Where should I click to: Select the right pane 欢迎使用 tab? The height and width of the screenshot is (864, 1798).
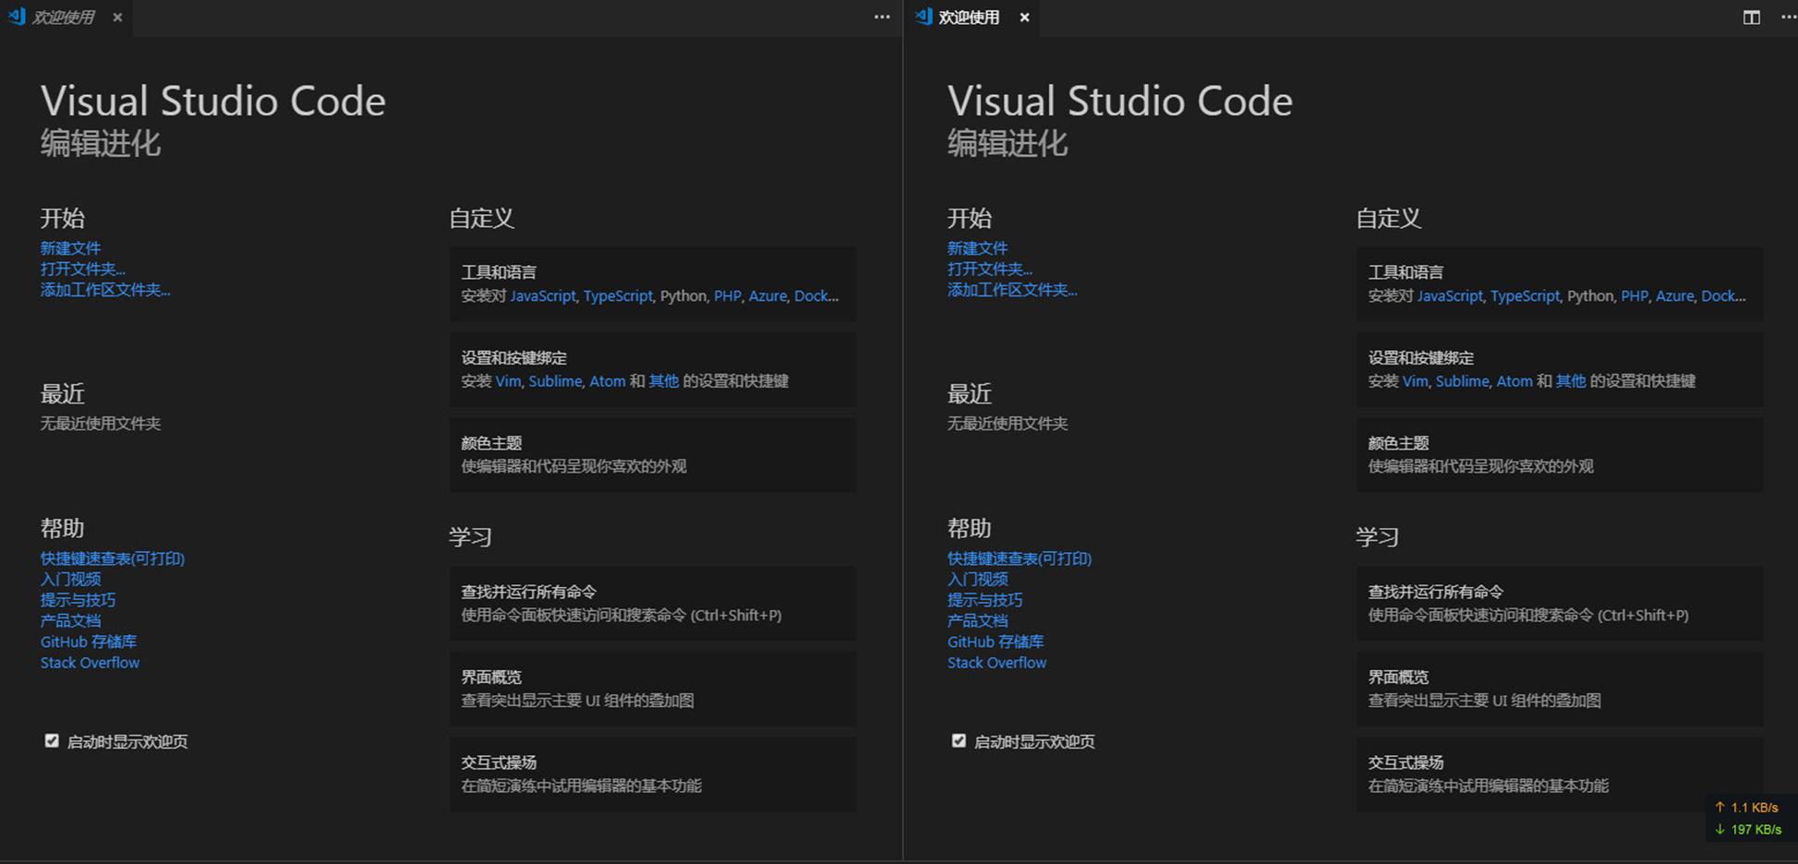tap(972, 18)
